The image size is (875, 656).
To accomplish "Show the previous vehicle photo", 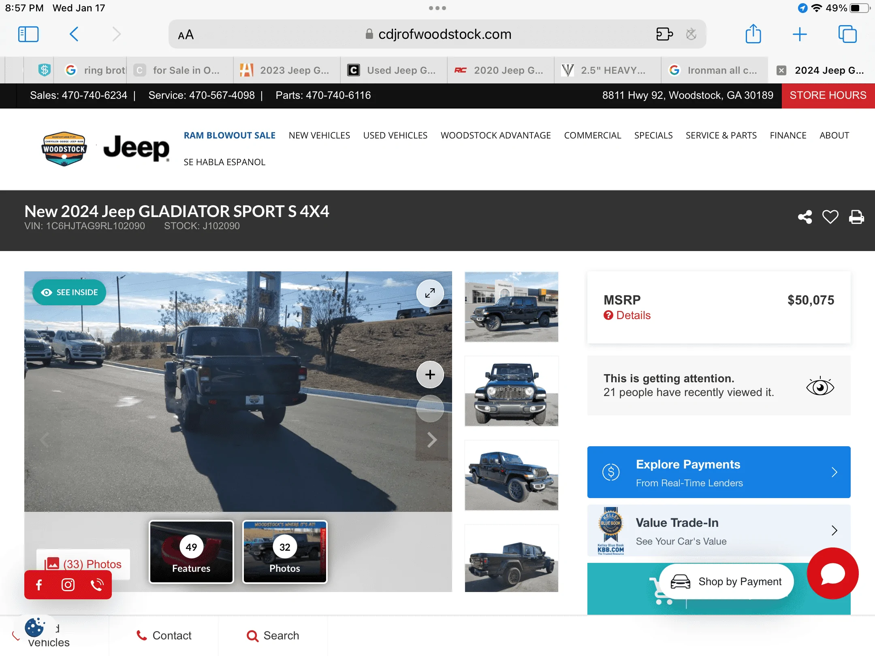I will pos(44,440).
